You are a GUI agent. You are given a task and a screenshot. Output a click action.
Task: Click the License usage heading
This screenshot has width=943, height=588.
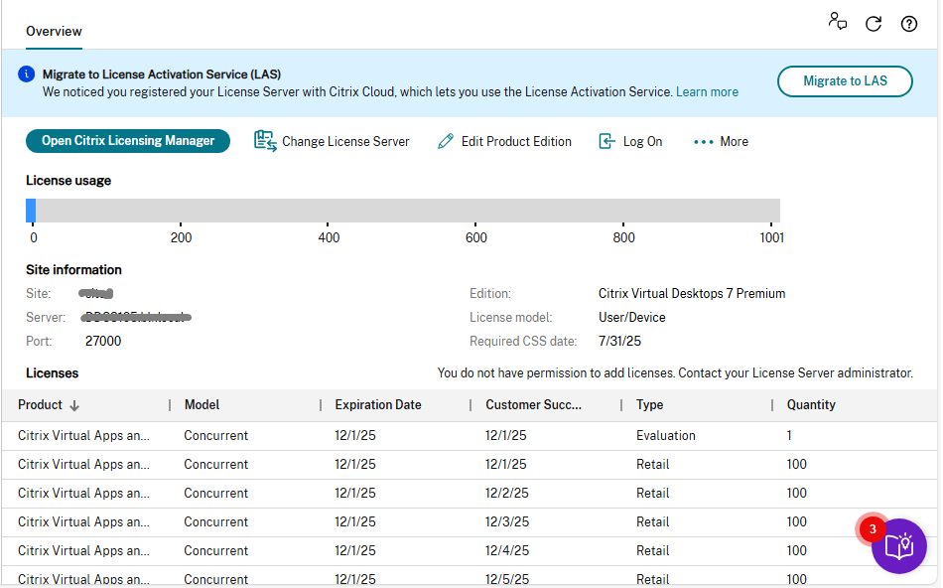(x=67, y=181)
